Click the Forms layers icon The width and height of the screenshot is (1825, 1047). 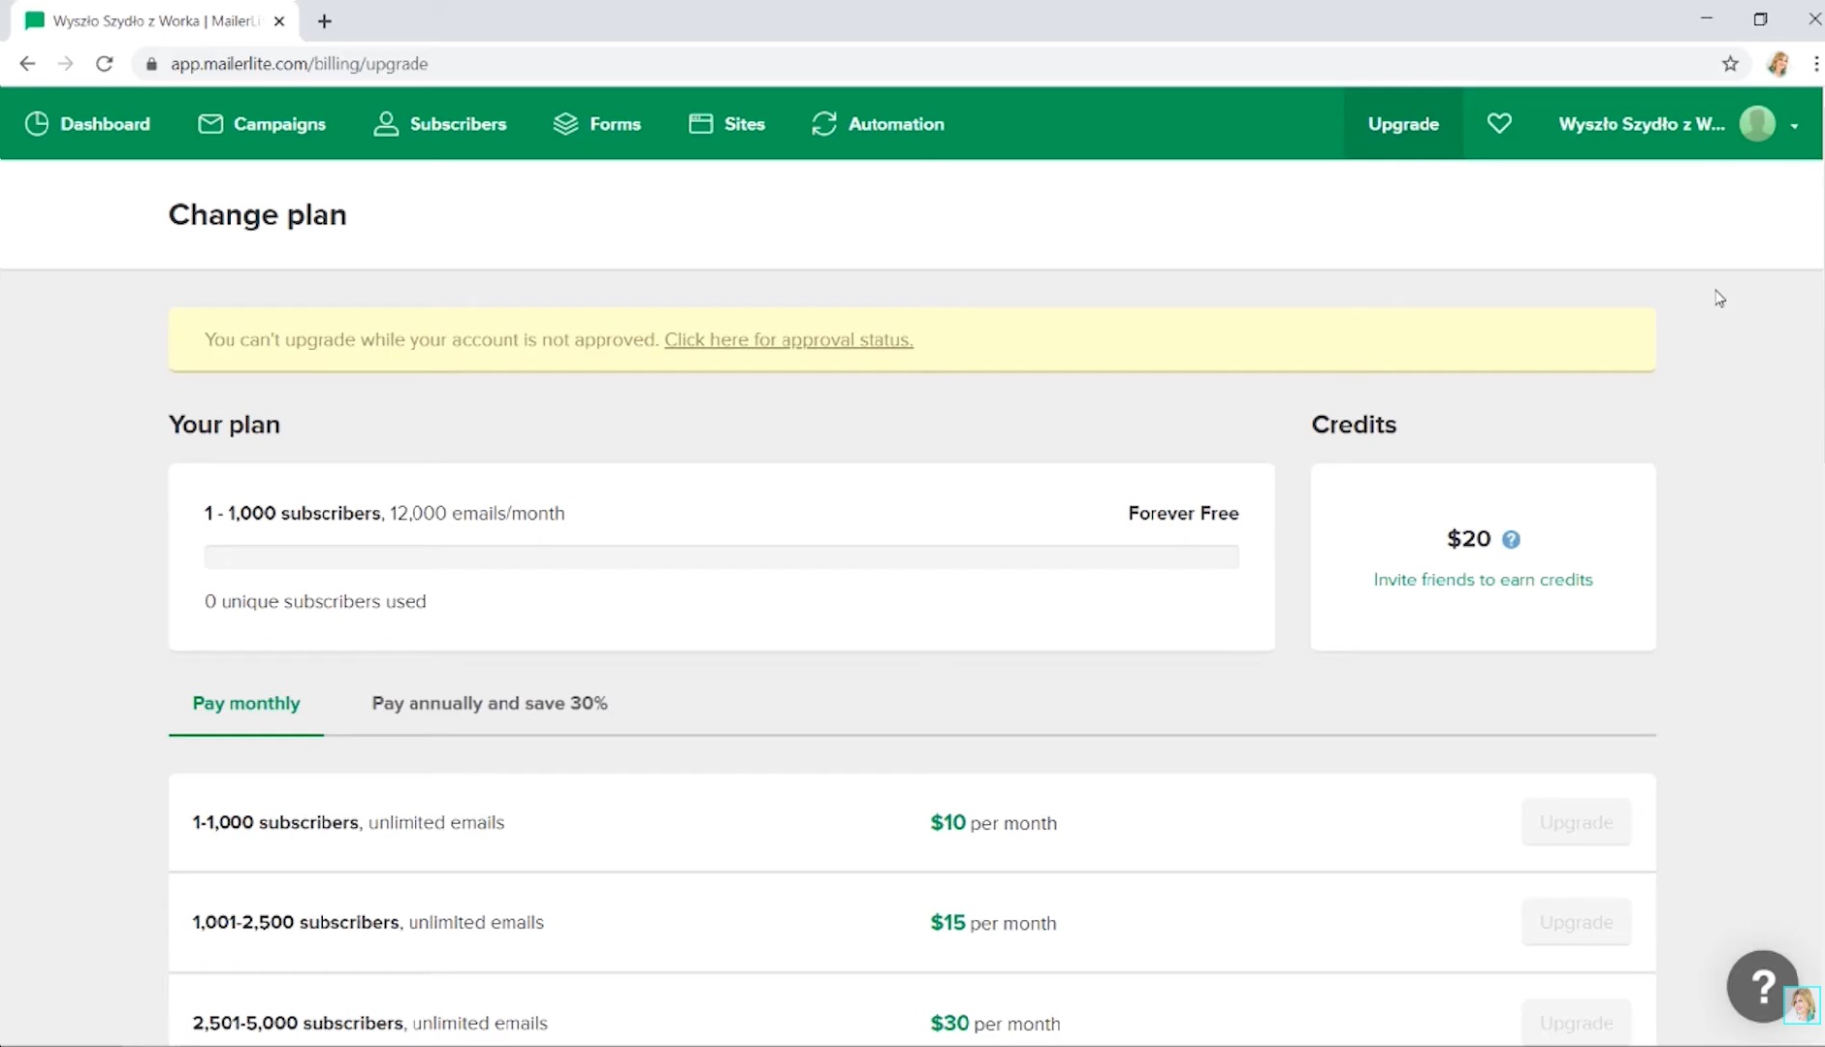[565, 124]
